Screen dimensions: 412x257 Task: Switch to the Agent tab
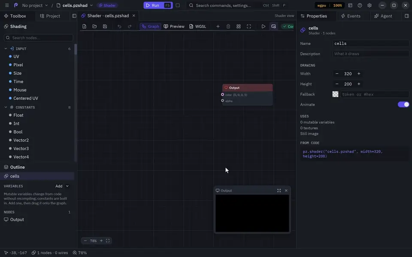click(x=383, y=16)
